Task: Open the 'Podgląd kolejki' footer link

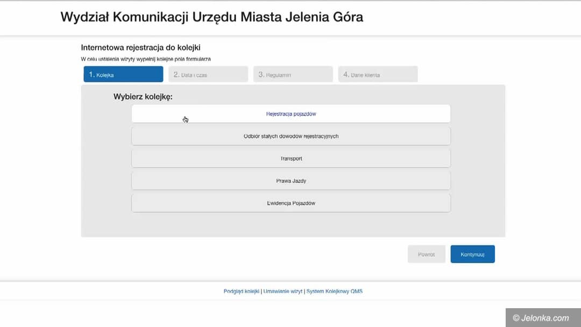Action: coord(241,291)
